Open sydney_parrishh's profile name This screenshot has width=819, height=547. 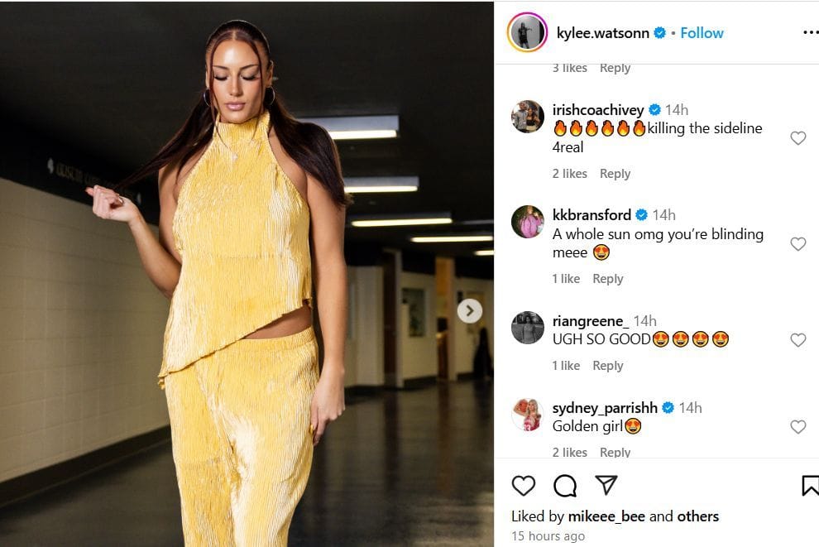[x=605, y=407]
